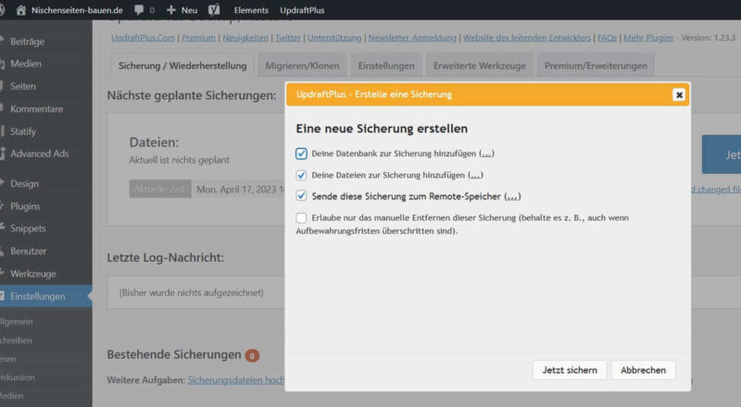The height and width of the screenshot is (407, 741).
Task: Click the 'Jetzt sichern' button
Action: [570, 370]
